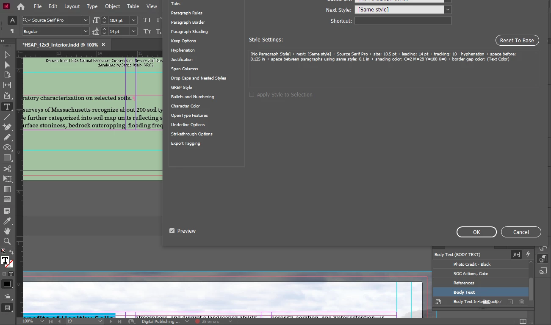Open the Paragraph Styles panel icon
This screenshot has height=325, width=551.
[543, 259]
